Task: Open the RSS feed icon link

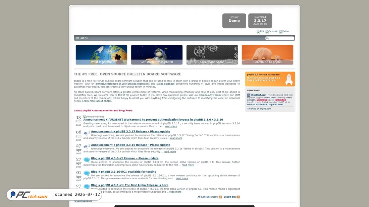Action: pos(260,31)
